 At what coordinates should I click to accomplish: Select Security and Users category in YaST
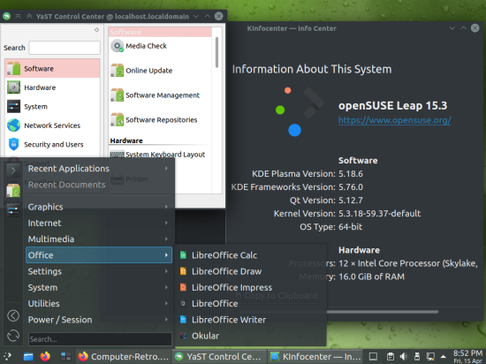click(52, 144)
